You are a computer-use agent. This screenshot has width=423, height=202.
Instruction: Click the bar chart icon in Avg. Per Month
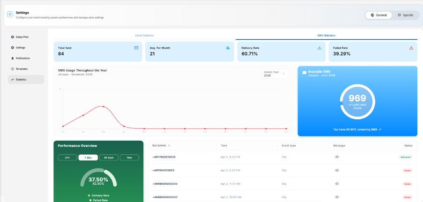tap(228, 48)
